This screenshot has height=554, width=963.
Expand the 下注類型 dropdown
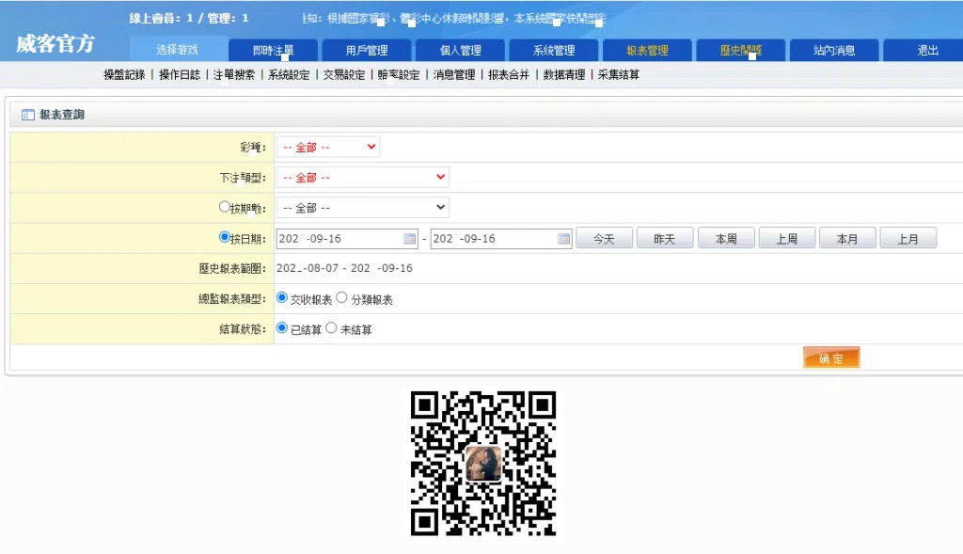[x=362, y=178]
